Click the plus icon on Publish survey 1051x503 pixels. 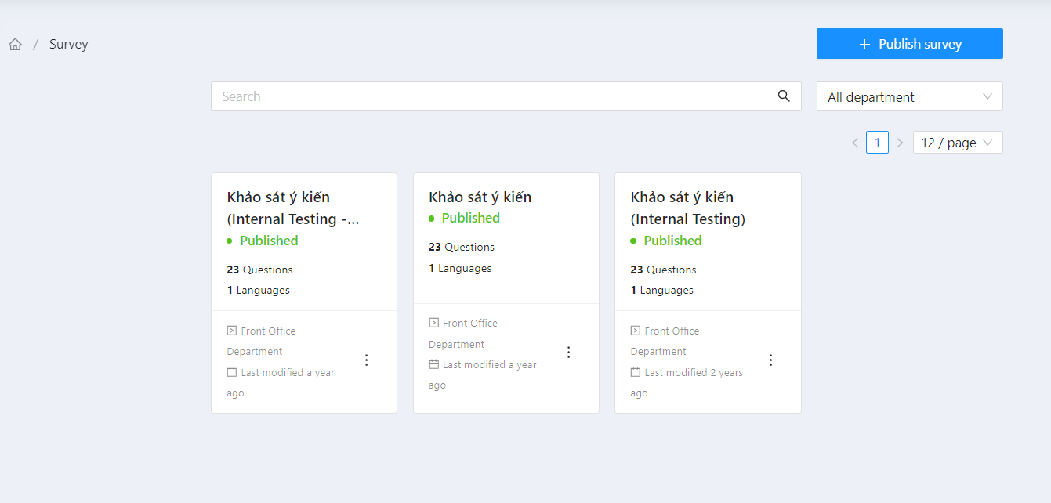[x=865, y=44]
